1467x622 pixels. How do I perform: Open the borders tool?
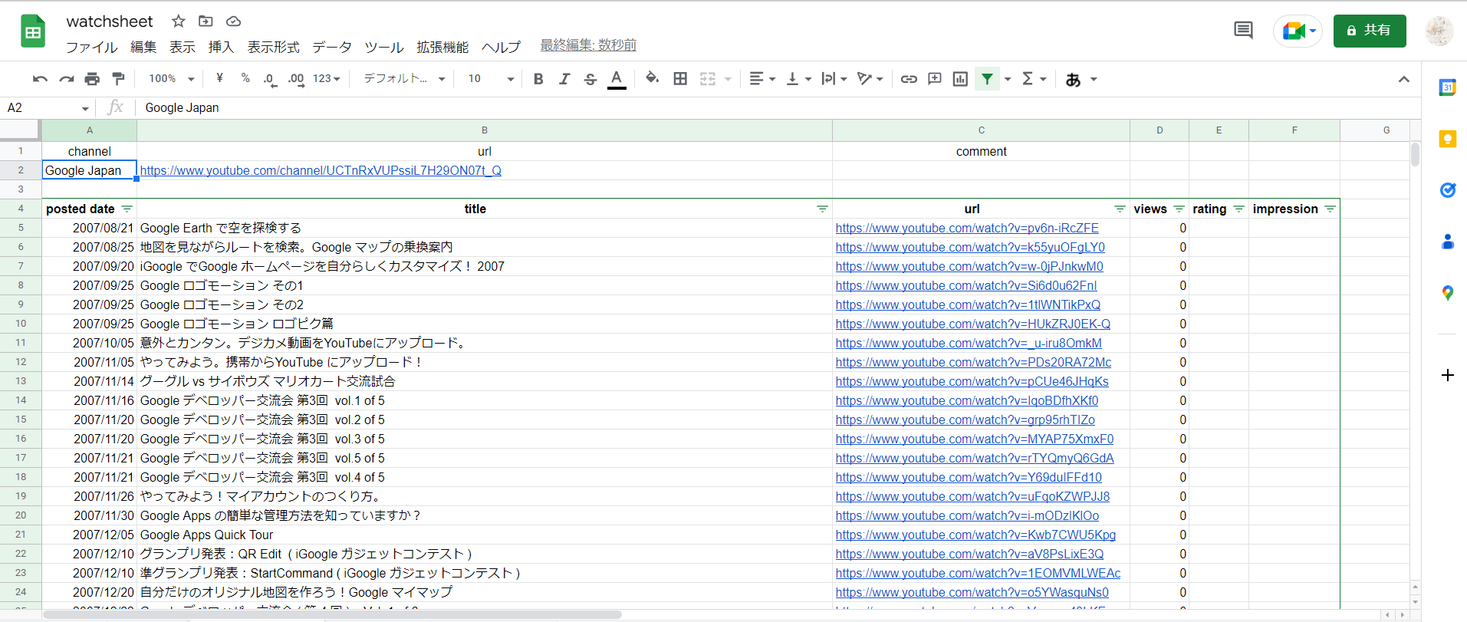[680, 79]
